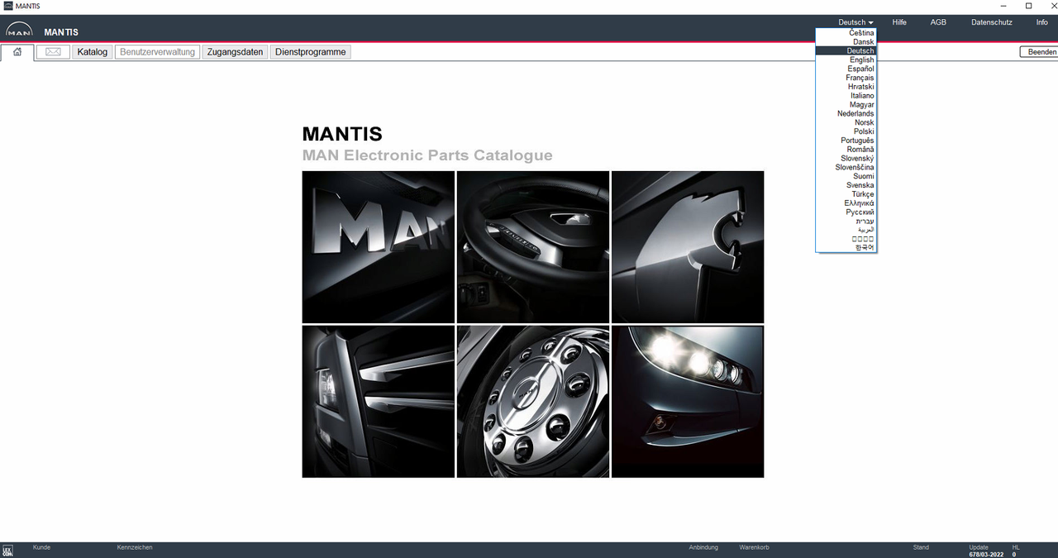Switch language to Русский
The width and height of the screenshot is (1058, 558).
(846, 212)
